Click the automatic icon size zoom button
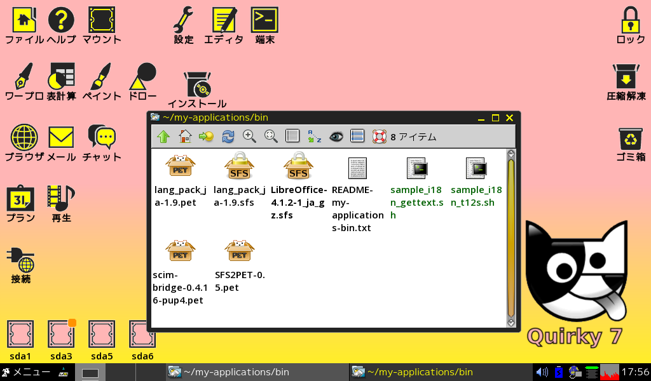This screenshot has width=651, height=381. click(271, 137)
